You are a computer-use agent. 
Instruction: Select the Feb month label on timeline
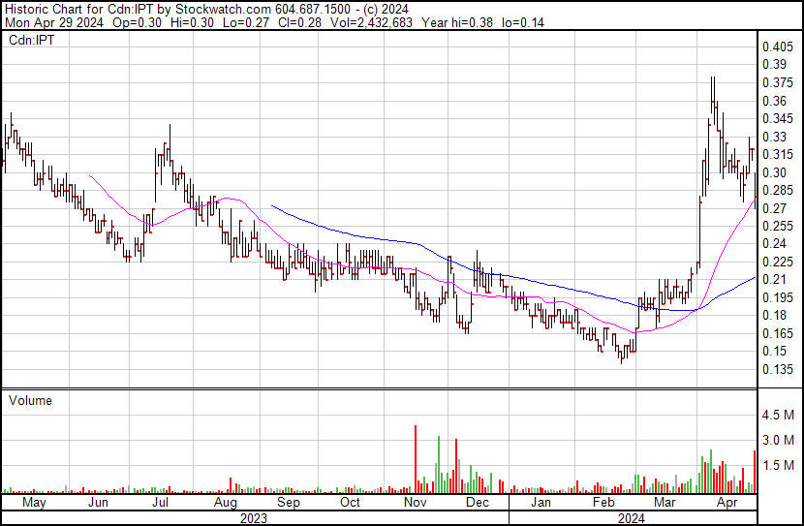click(x=603, y=503)
